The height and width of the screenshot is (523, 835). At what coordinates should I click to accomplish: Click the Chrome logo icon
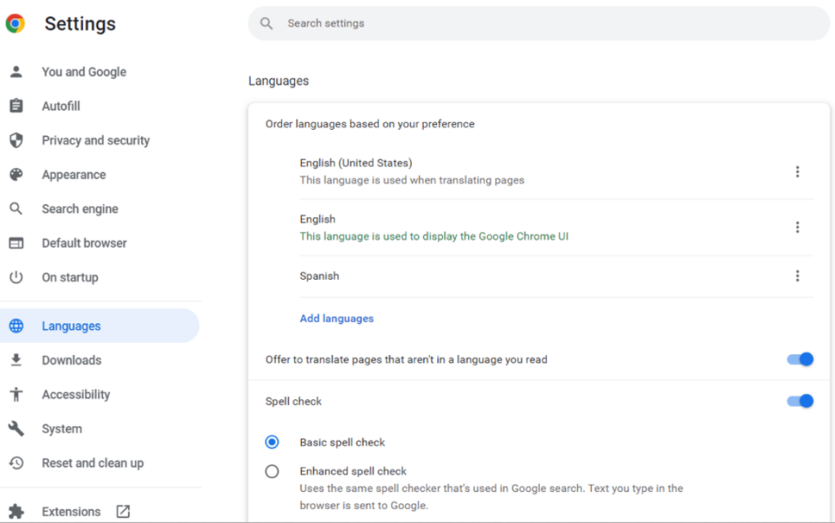coord(15,24)
